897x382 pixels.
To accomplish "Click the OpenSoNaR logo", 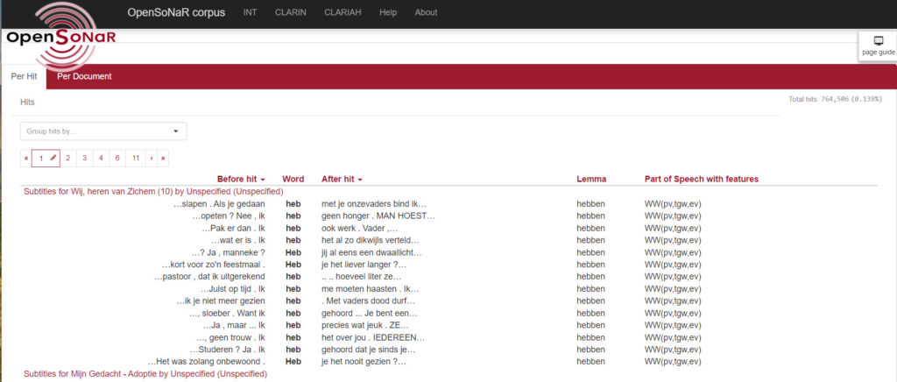I will pyautogui.click(x=60, y=39).
